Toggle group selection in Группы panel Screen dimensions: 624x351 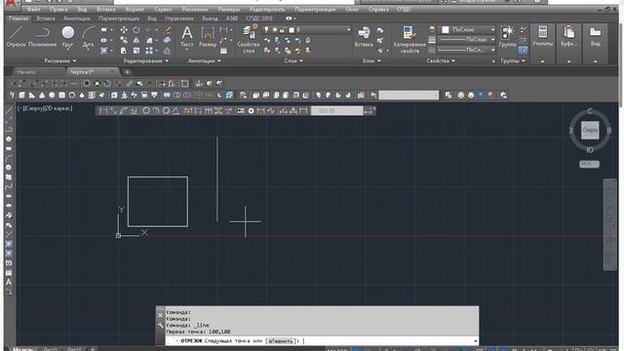524,51
